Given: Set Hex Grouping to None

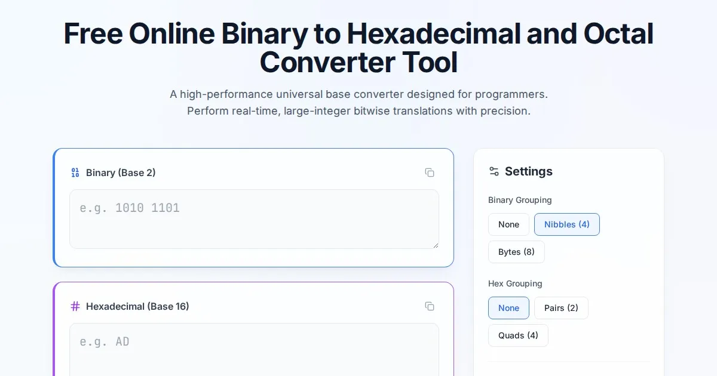Looking at the screenshot, I should click(508, 308).
